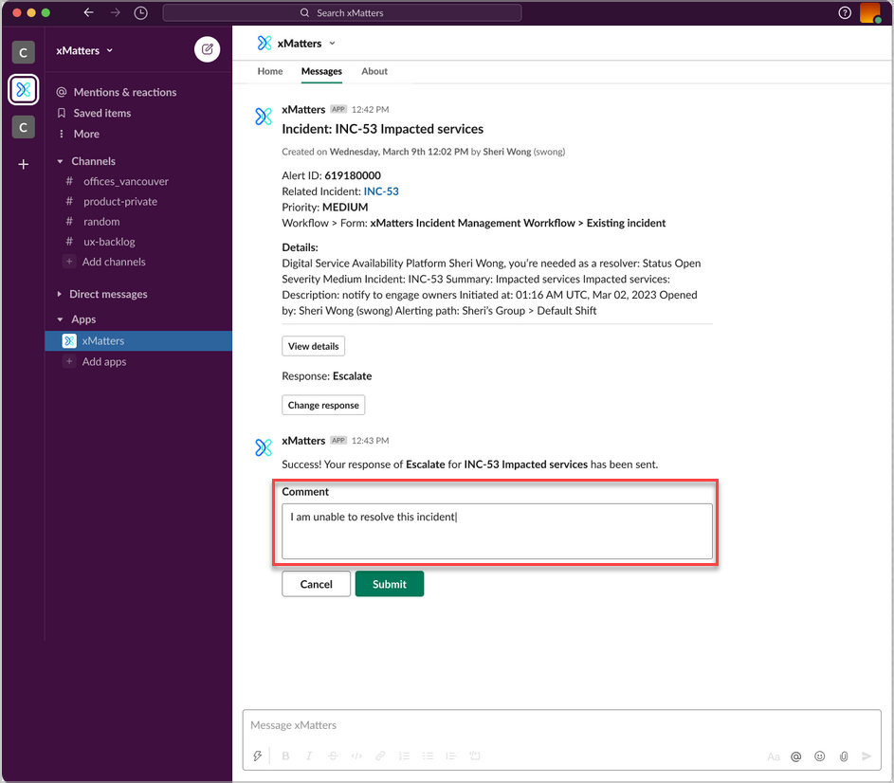This screenshot has width=894, height=783.
Task: Select the xMatters workspace icon
Action: [x=24, y=89]
